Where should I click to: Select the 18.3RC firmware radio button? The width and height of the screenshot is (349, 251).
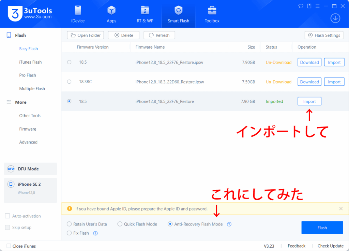tap(69, 82)
